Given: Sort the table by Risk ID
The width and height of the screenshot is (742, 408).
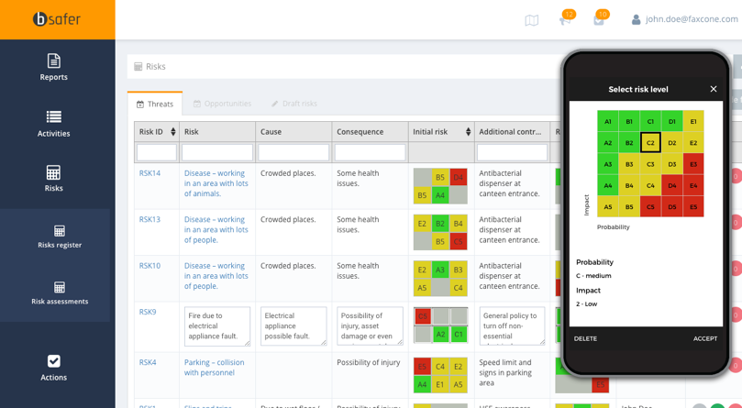Looking at the screenshot, I should pyautogui.click(x=172, y=132).
